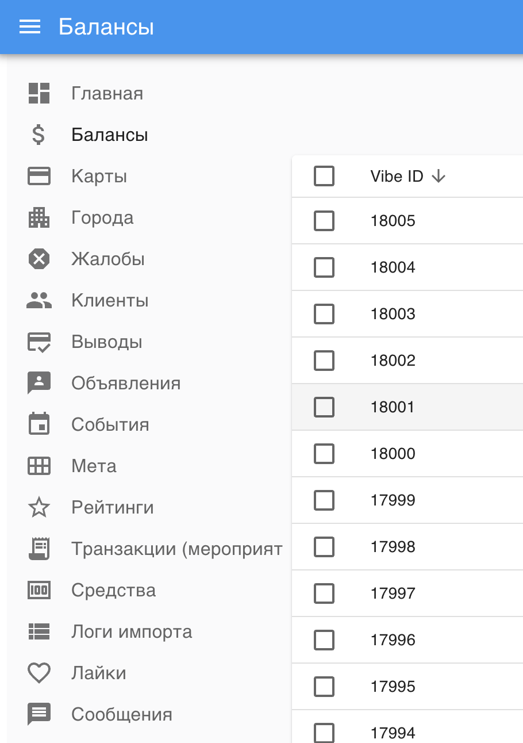Image resolution: width=523 pixels, height=743 pixels.
Task: Go to Объявления in the sidebar
Action: point(126,384)
